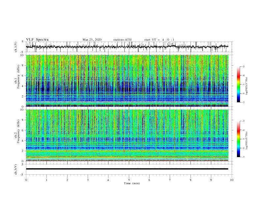Click the "-3" tick on ch.2 color bar
Viewport: 261px width, 202px height.
coord(243,121)
